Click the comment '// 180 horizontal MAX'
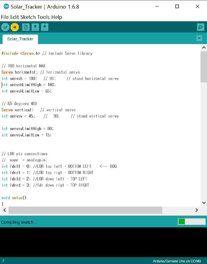207x264 pixels. [x=23, y=66]
